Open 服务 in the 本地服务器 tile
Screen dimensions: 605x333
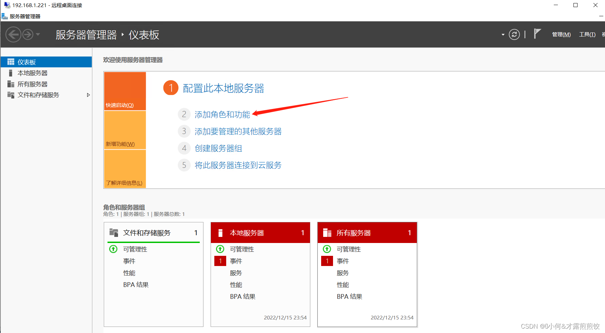(236, 273)
